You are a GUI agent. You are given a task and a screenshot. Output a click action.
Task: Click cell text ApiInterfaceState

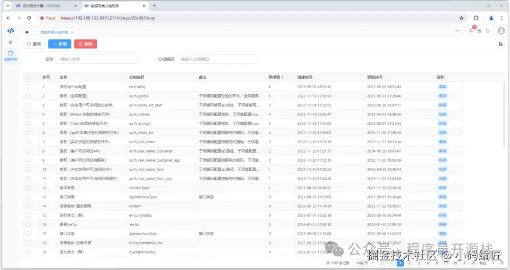[x=143, y=234]
